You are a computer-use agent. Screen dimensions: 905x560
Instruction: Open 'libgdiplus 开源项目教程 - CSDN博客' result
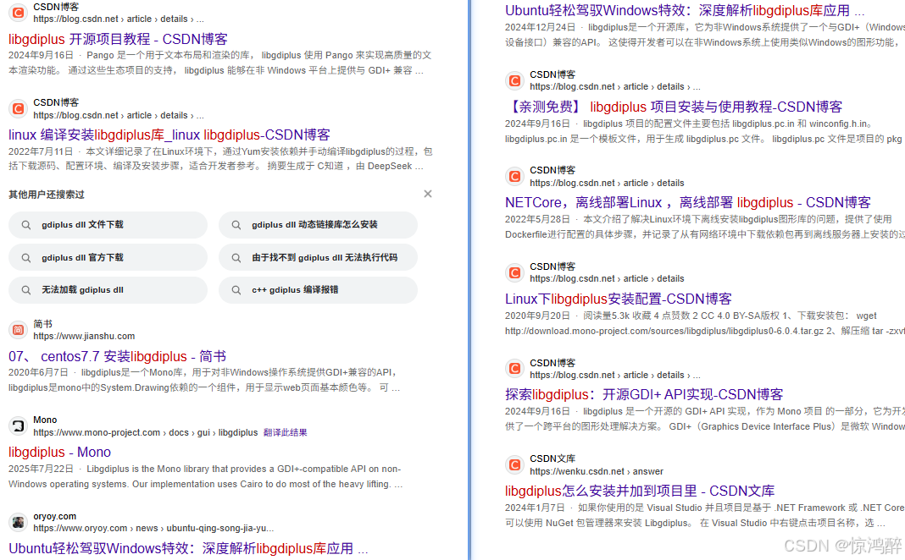118,39
